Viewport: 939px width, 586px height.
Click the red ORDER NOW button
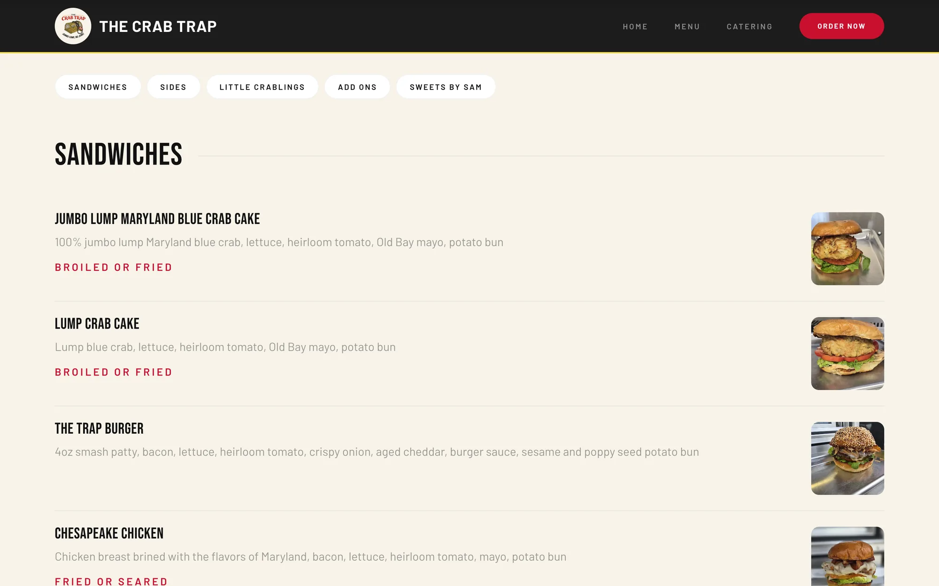841,26
